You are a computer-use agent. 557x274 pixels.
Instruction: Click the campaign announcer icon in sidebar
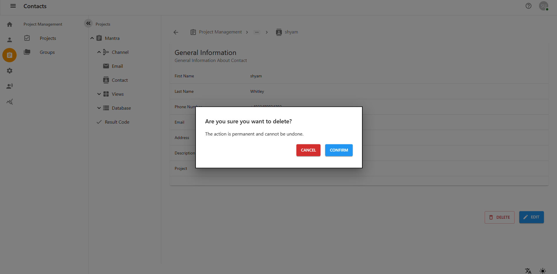(10, 86)
